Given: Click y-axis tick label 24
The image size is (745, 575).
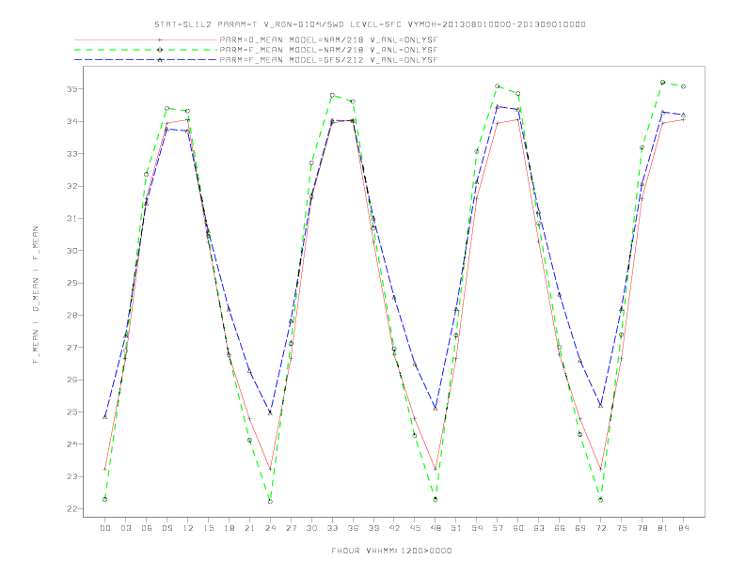Looking at the screenshot, I should point(72,444).
